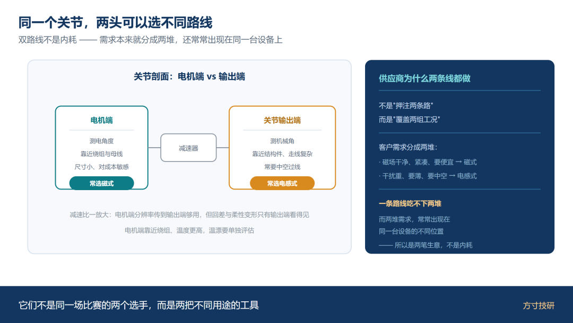Select the line 尺寸小、对成本敏感
The height and width of the screenshot is (323, 573).
[101, 167]
